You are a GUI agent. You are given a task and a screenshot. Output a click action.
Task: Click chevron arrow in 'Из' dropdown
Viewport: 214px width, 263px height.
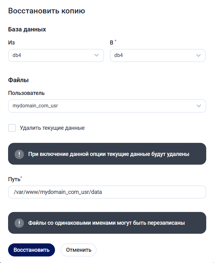pos(97,55)
